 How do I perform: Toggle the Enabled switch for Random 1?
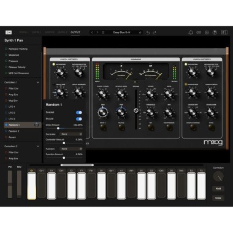click(79, 112)
